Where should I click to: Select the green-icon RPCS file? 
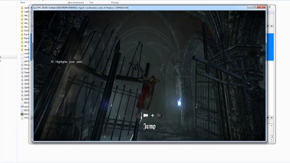(22, 114)
